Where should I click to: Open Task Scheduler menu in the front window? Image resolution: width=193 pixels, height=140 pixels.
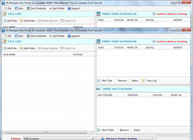point(36,36)
